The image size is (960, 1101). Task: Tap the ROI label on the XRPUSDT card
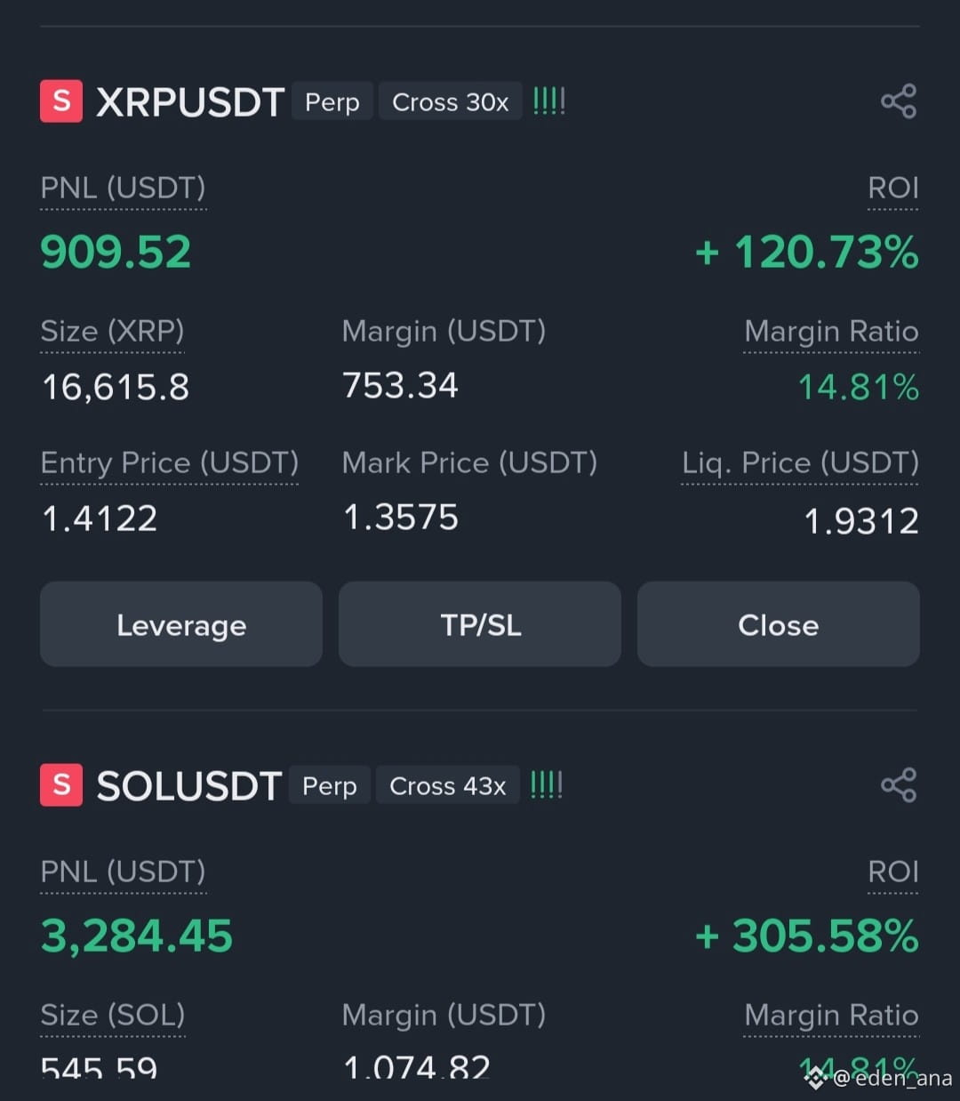(893, 189)
